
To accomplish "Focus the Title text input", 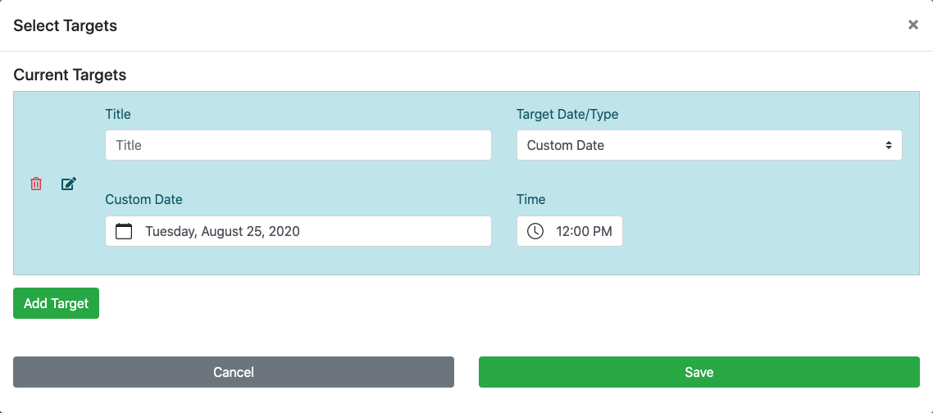I will [x=298, y=145].
